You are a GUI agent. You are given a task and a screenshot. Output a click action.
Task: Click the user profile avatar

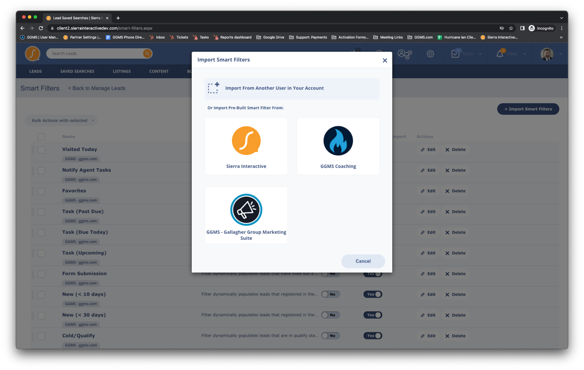(547, 54)
